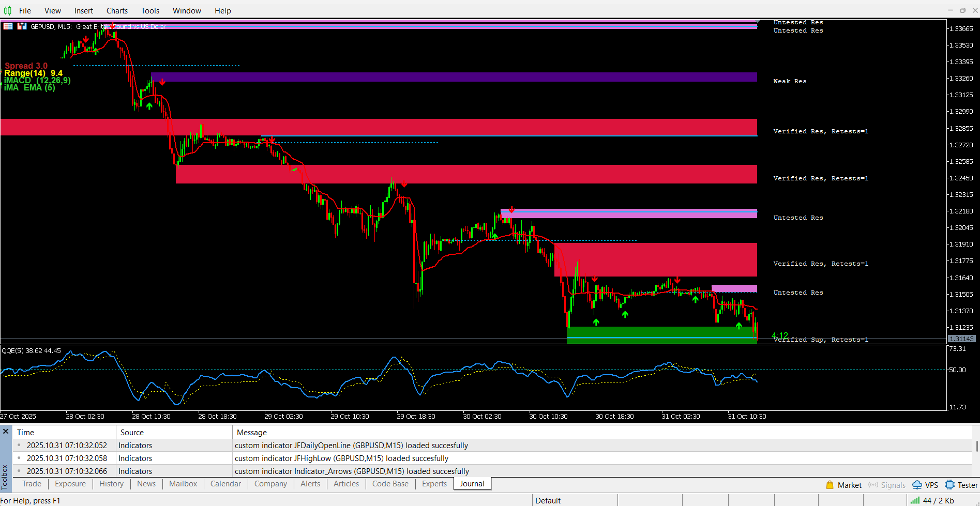Open Market via the shopping bag icon
The height and width of the screenshot is (506, 980).
[830, 485]
